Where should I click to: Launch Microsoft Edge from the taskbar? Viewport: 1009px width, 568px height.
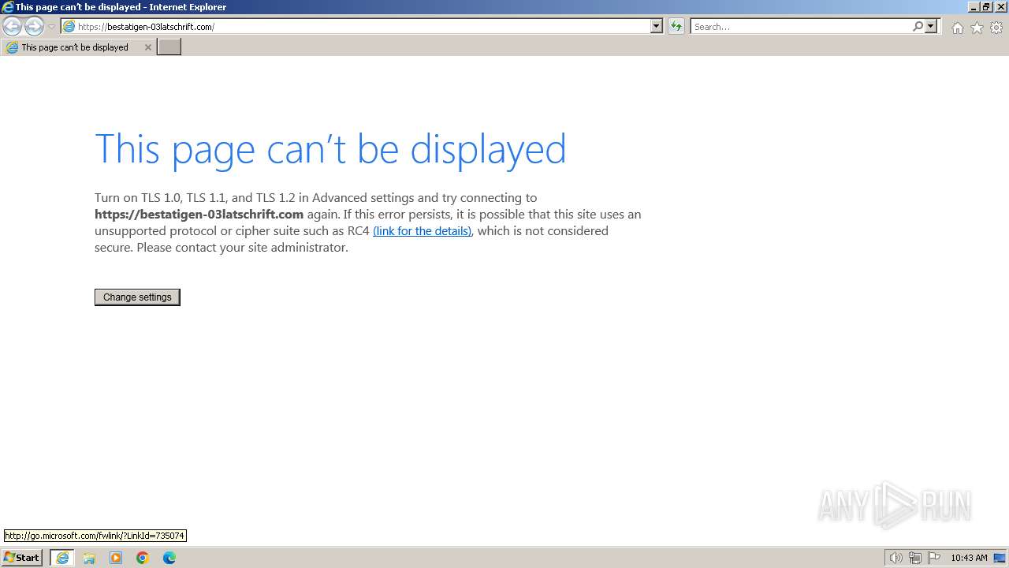[169, 558]
